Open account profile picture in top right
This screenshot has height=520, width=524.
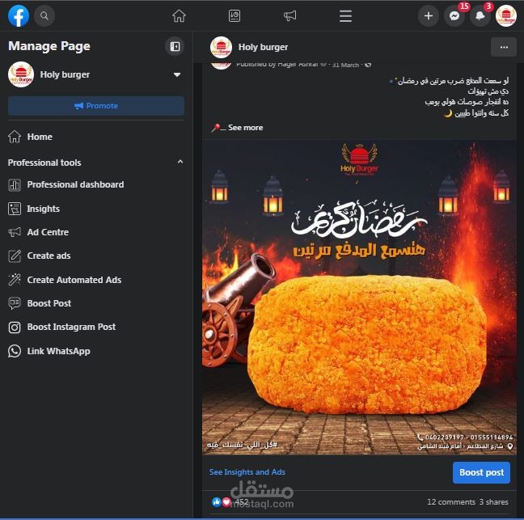point(506,15)
